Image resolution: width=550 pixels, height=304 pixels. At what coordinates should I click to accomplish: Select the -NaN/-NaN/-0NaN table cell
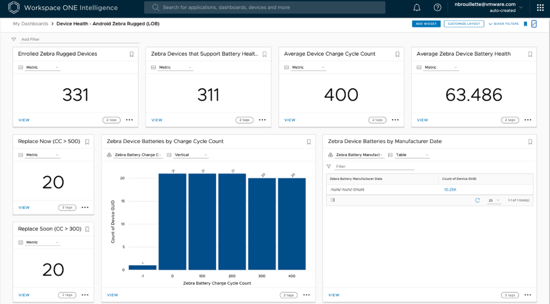347,190
